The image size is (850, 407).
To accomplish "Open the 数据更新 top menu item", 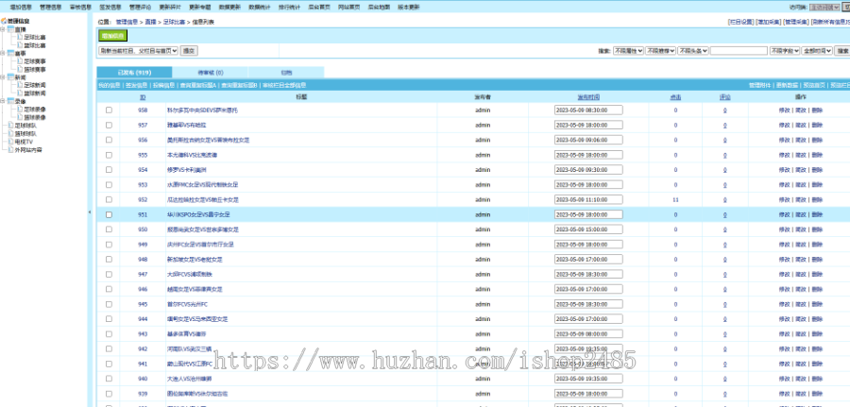I will click(x=229, y=8).
